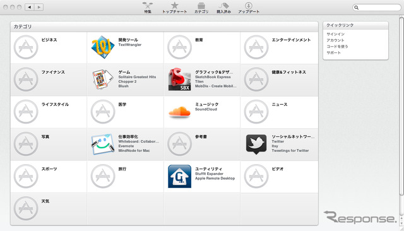Go forward with the right arrow button
Image resolution: width=404 pixels, height=231 pixels.
[39, 7]
